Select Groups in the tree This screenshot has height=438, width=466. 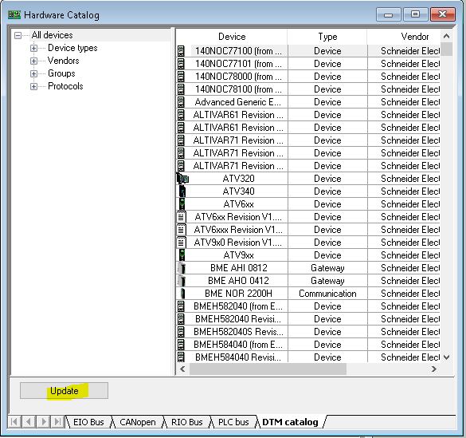click(x=61, y=73)
